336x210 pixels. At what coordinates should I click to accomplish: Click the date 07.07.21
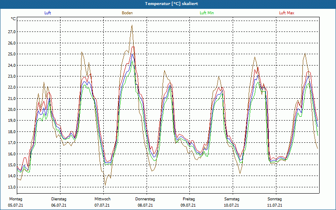[x=102, y=205]
